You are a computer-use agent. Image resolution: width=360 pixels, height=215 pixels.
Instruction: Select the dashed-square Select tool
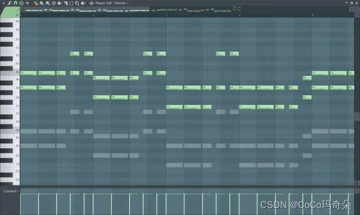point(71,3)
